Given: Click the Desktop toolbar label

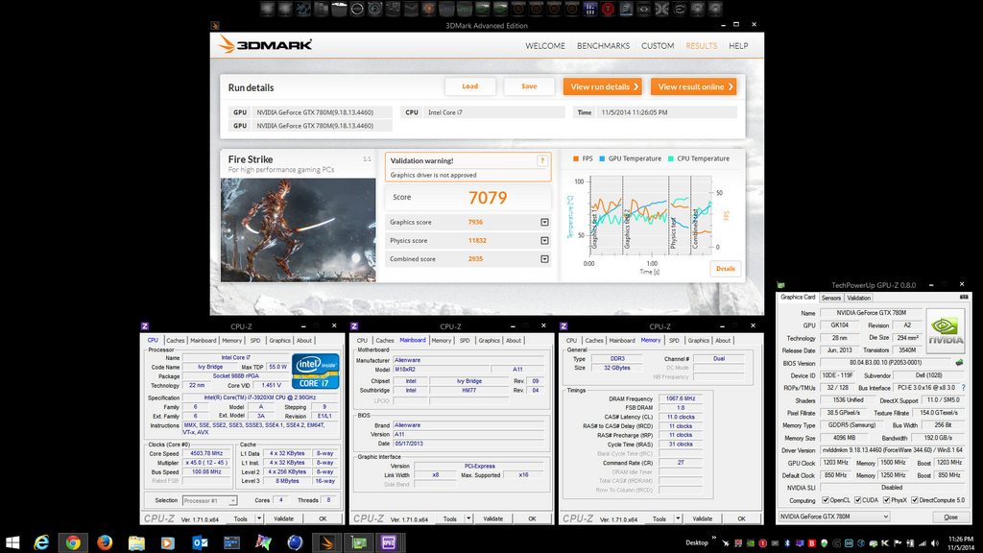Looking at the screenshot, I should (697, 543).
